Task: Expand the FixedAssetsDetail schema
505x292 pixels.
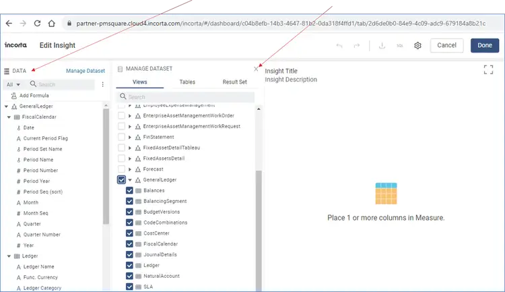Action: [x=130, y=158]
